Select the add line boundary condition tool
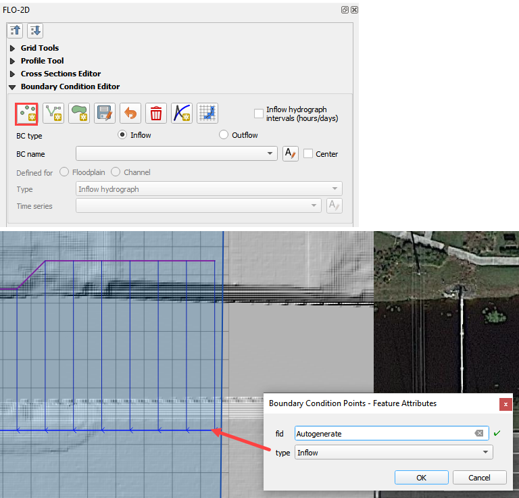 [x=53, y=113]
